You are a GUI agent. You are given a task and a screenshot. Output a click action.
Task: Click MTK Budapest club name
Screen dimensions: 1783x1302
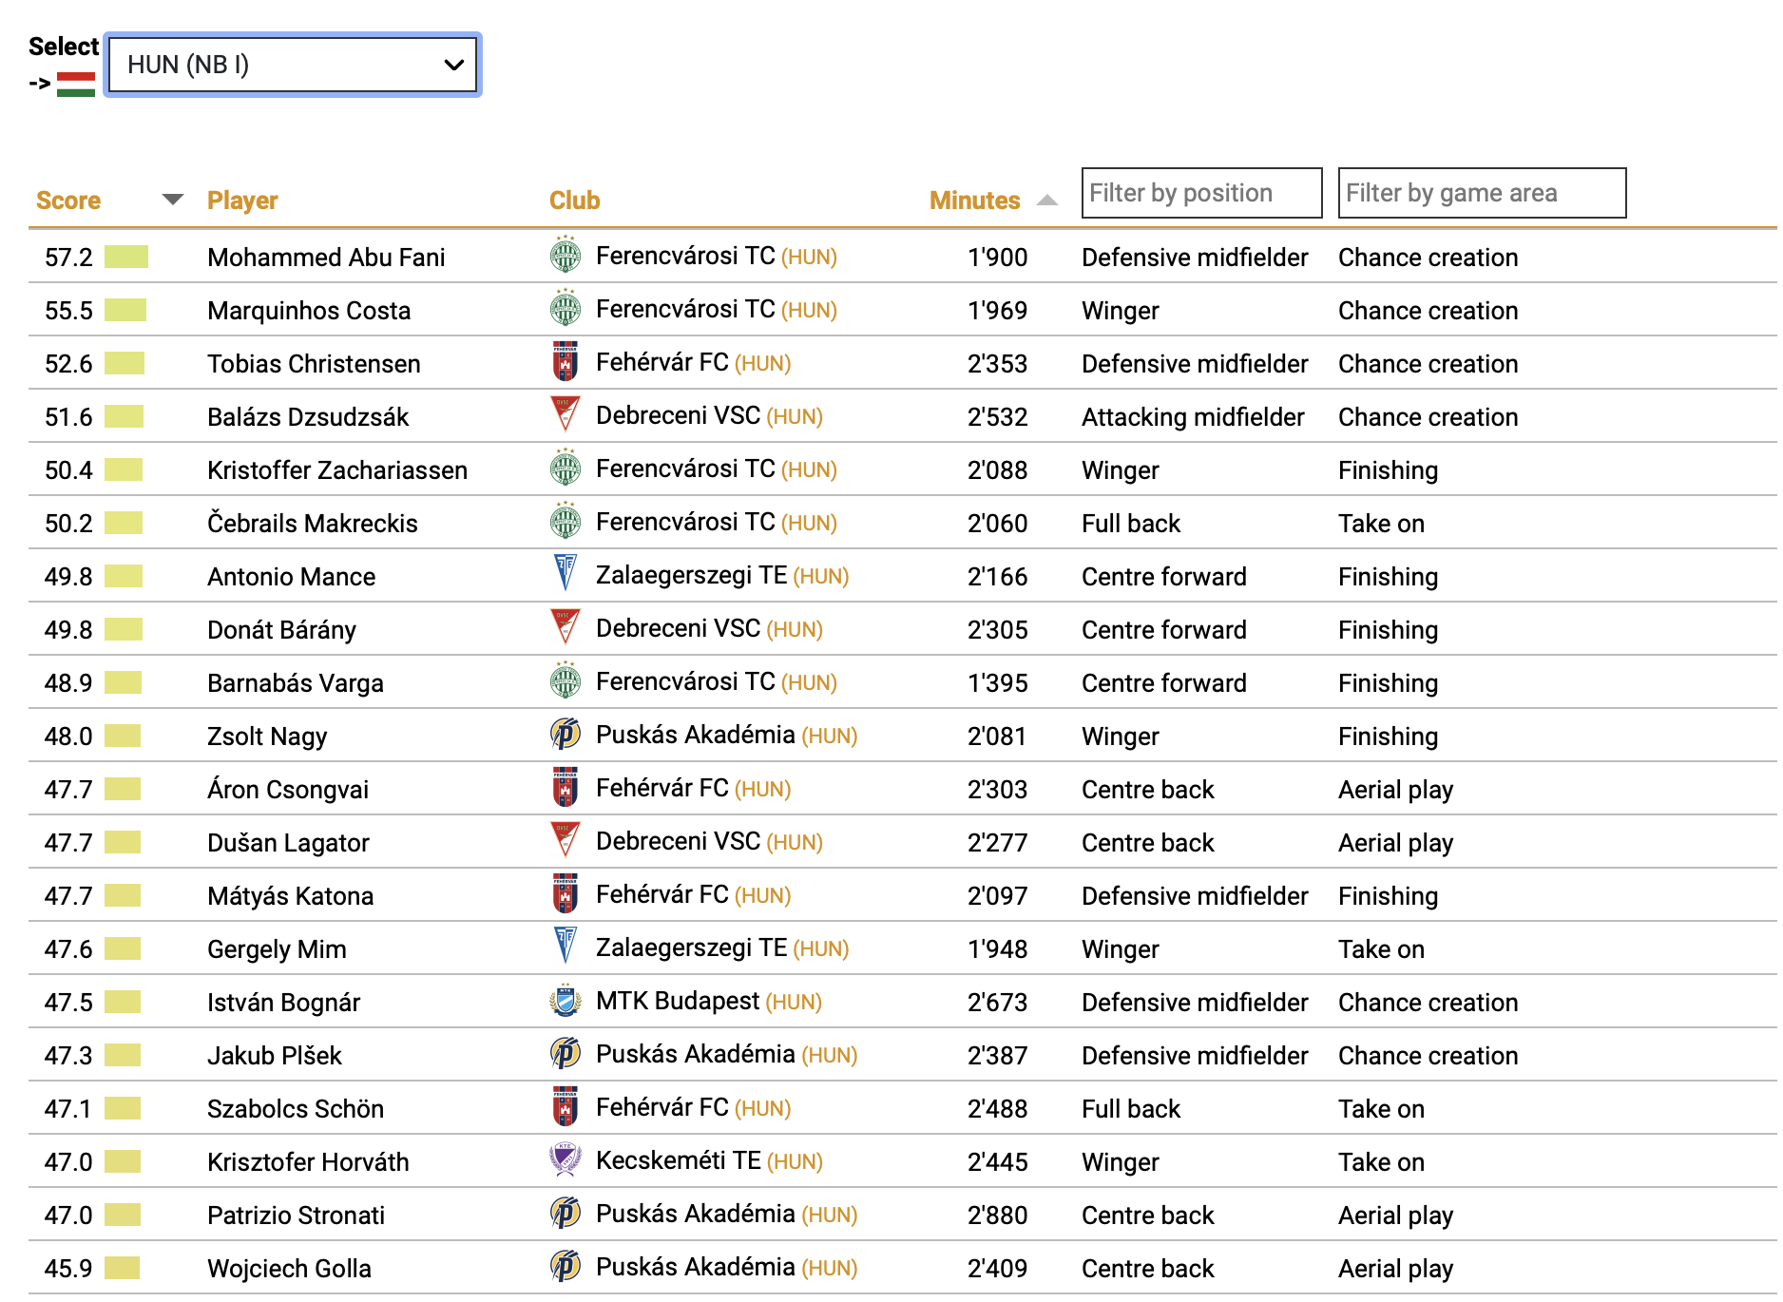[678, 1001]
